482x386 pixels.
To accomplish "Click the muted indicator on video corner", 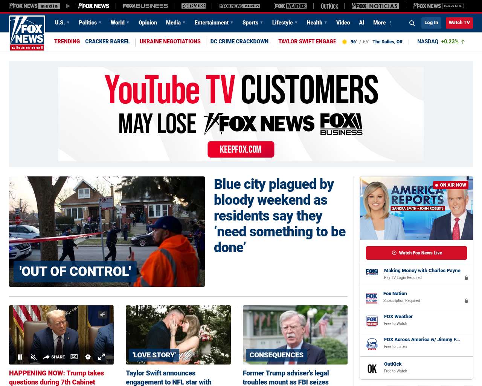I will tap(103, 314).
